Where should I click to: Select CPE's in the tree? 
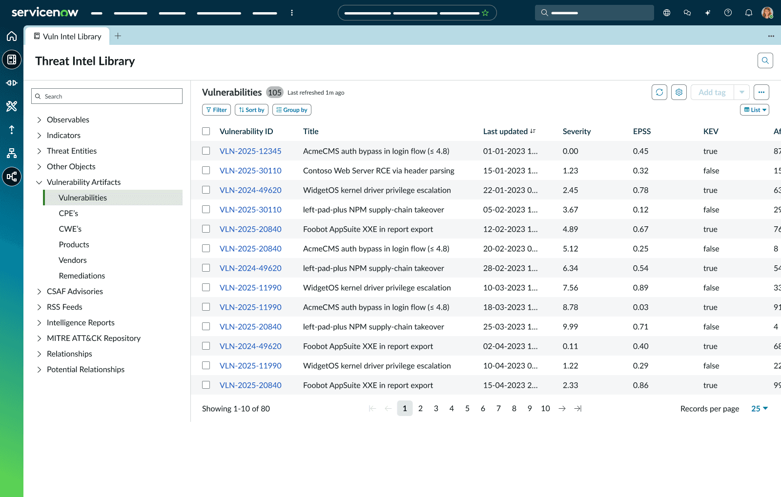tap(68, 213)
